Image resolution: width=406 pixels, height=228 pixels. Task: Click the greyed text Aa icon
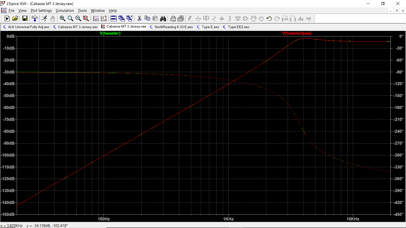300,19
